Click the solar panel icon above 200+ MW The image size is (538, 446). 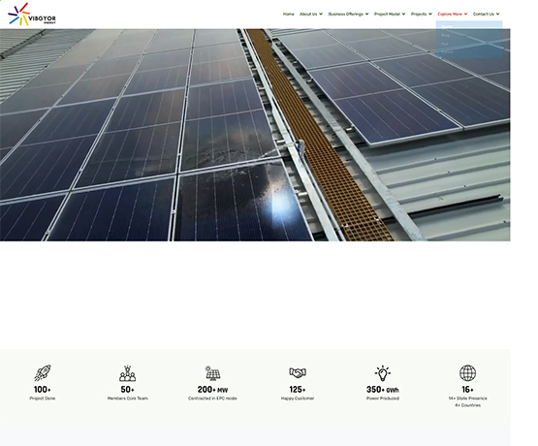point(212,373)
